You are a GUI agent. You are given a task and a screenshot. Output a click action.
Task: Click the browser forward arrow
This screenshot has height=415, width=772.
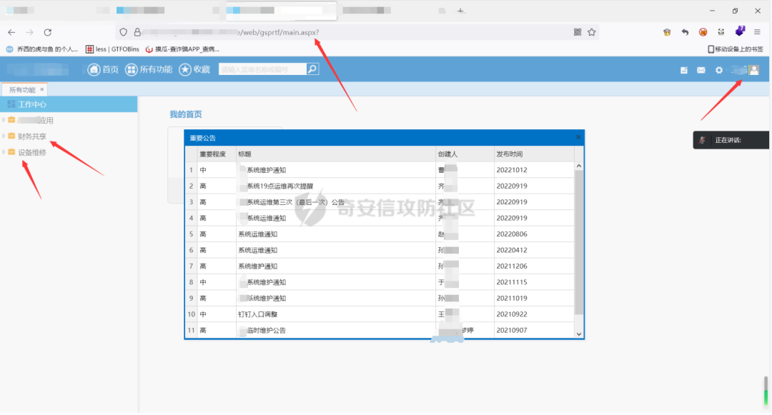click(29, 32)
